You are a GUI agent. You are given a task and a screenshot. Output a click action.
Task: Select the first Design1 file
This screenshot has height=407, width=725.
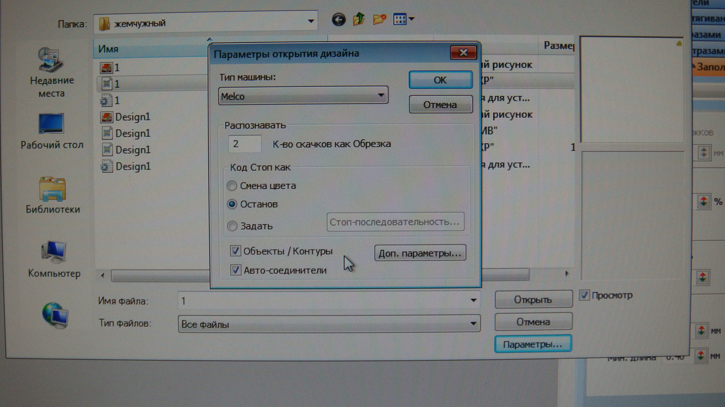pos(132,117)
